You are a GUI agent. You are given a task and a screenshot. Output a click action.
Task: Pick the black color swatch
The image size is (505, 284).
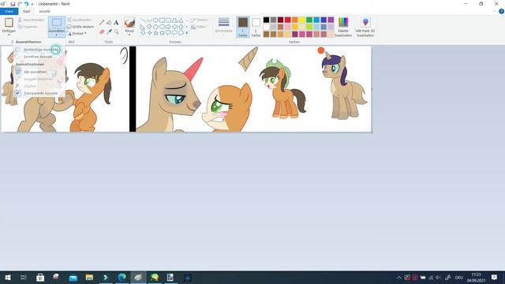(267, 20)
